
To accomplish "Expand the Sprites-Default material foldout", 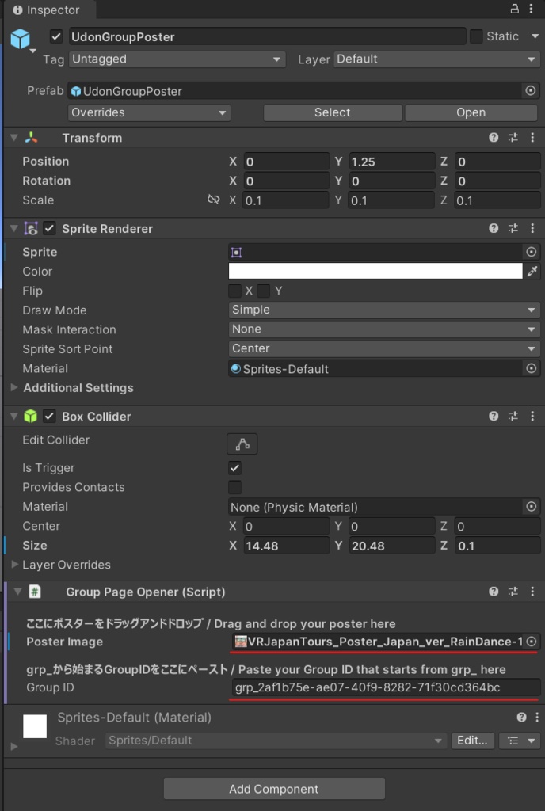I will 14,746.
